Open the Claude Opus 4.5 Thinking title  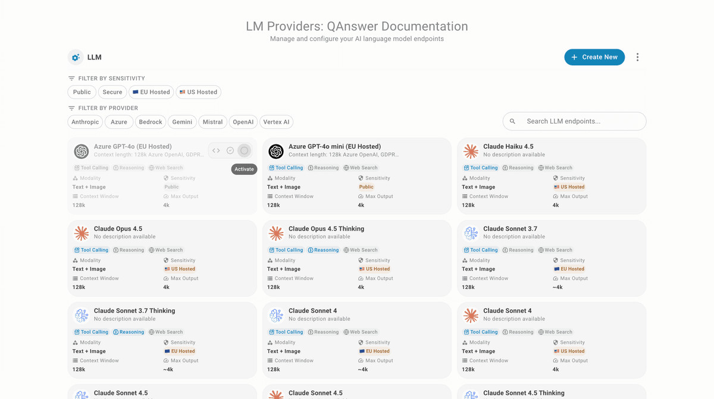pos(326,228)
